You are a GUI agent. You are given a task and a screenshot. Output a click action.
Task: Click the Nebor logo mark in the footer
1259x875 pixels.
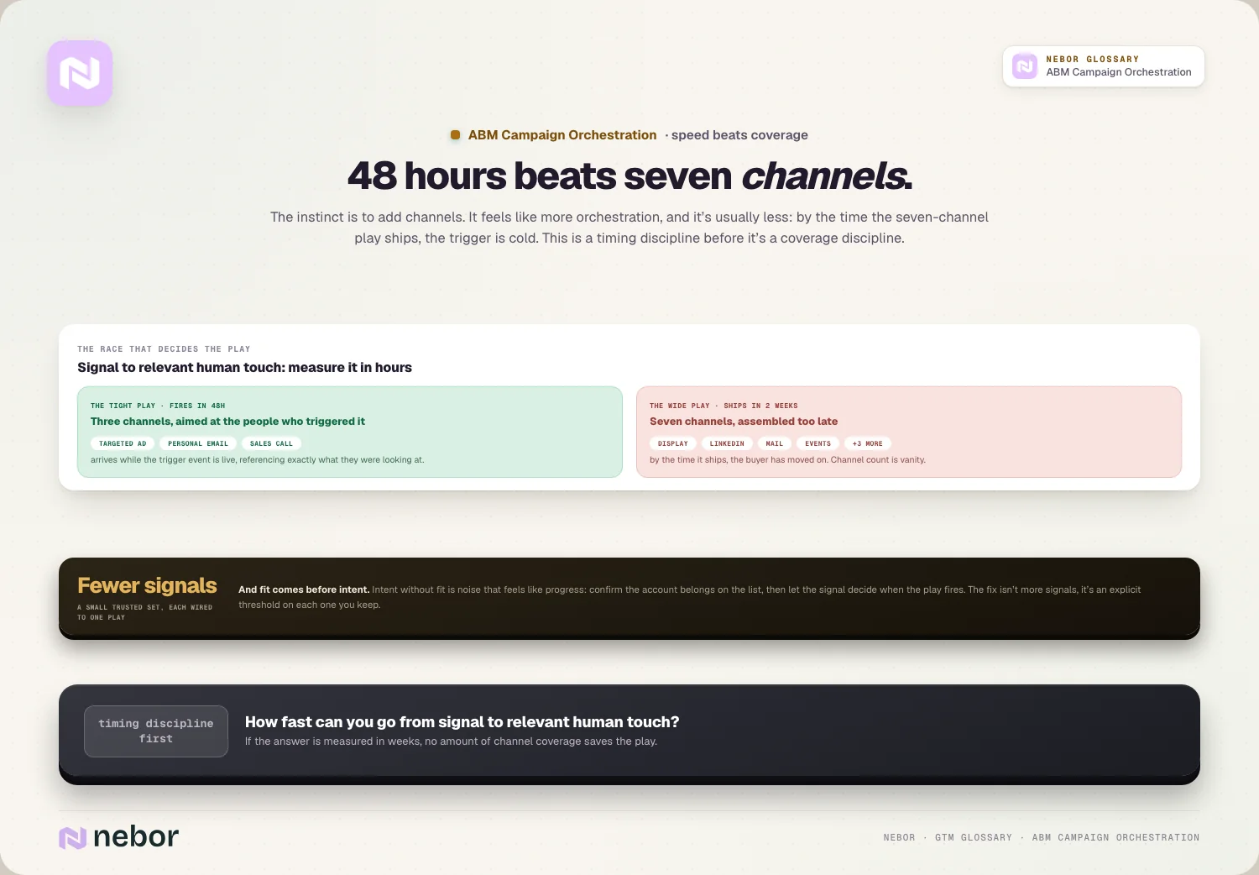coord(73,837)
